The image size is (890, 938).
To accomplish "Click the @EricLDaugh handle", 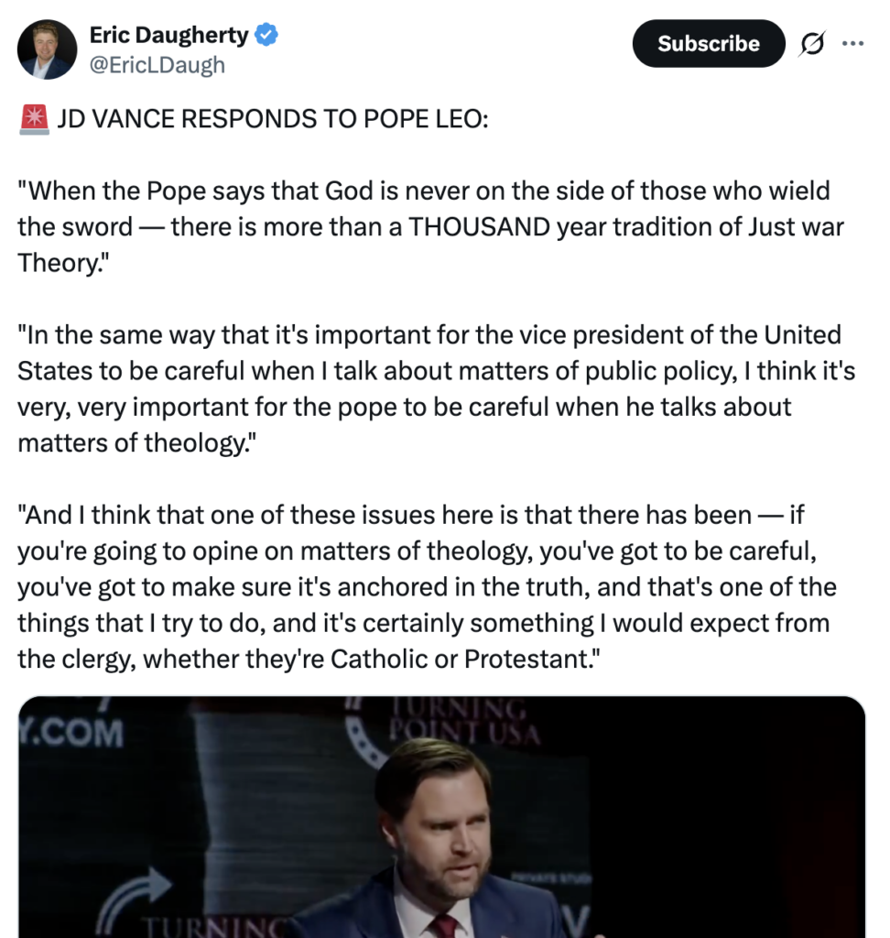I will (157, 65).
